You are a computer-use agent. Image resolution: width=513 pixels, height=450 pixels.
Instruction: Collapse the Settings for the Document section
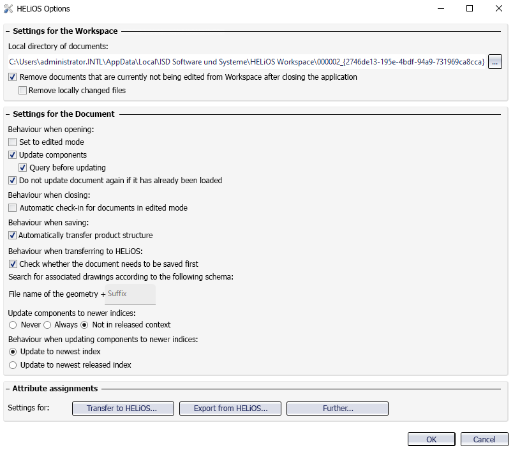point(8,114)
